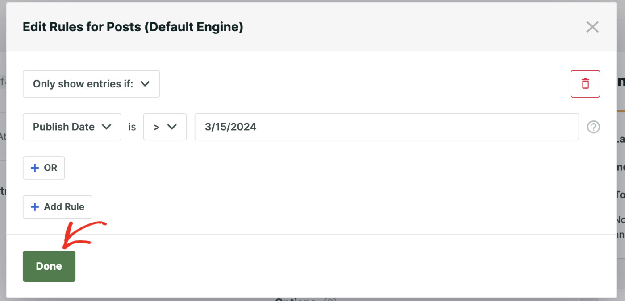Add an OR condition

(43, 168)
